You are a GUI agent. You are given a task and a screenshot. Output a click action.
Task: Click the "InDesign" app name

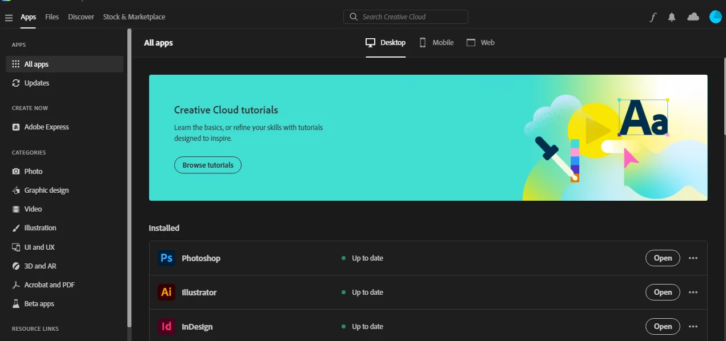(197, 327)
